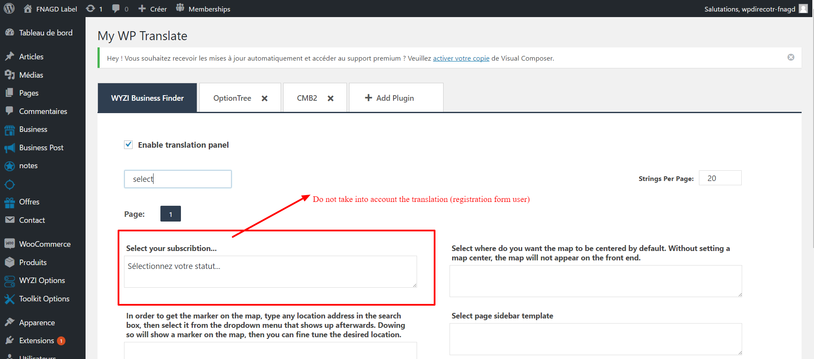Image resolution: width=814 pixels, height=359 pixels.
Task: Switch to the WYZI Business Finder tab
Action: pos(147,98)
